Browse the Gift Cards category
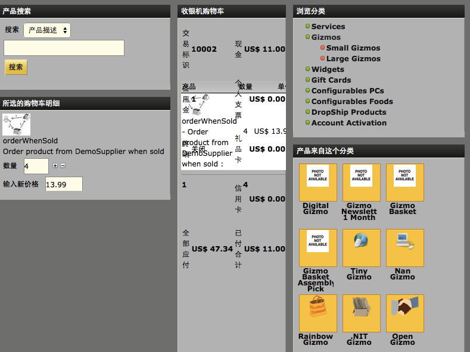Image resolution: width=470 pixels, height=352 pixels. 331,80
